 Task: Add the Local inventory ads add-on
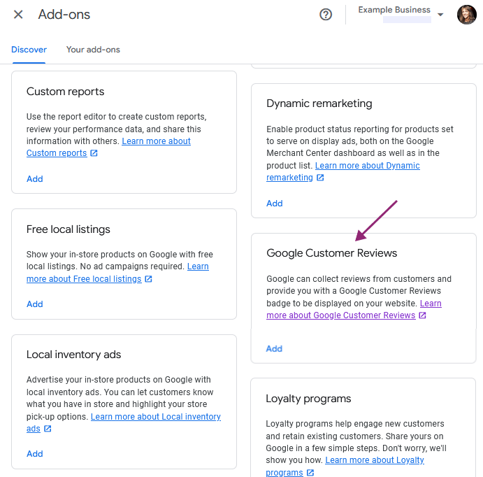pyautogui.click(x=35, y=454)
